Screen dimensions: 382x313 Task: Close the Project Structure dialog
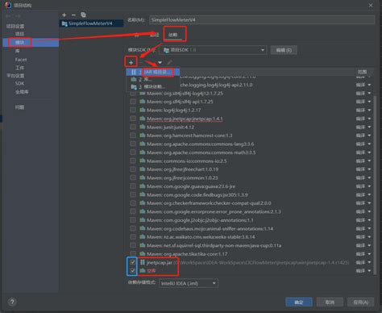coord(371,6)
